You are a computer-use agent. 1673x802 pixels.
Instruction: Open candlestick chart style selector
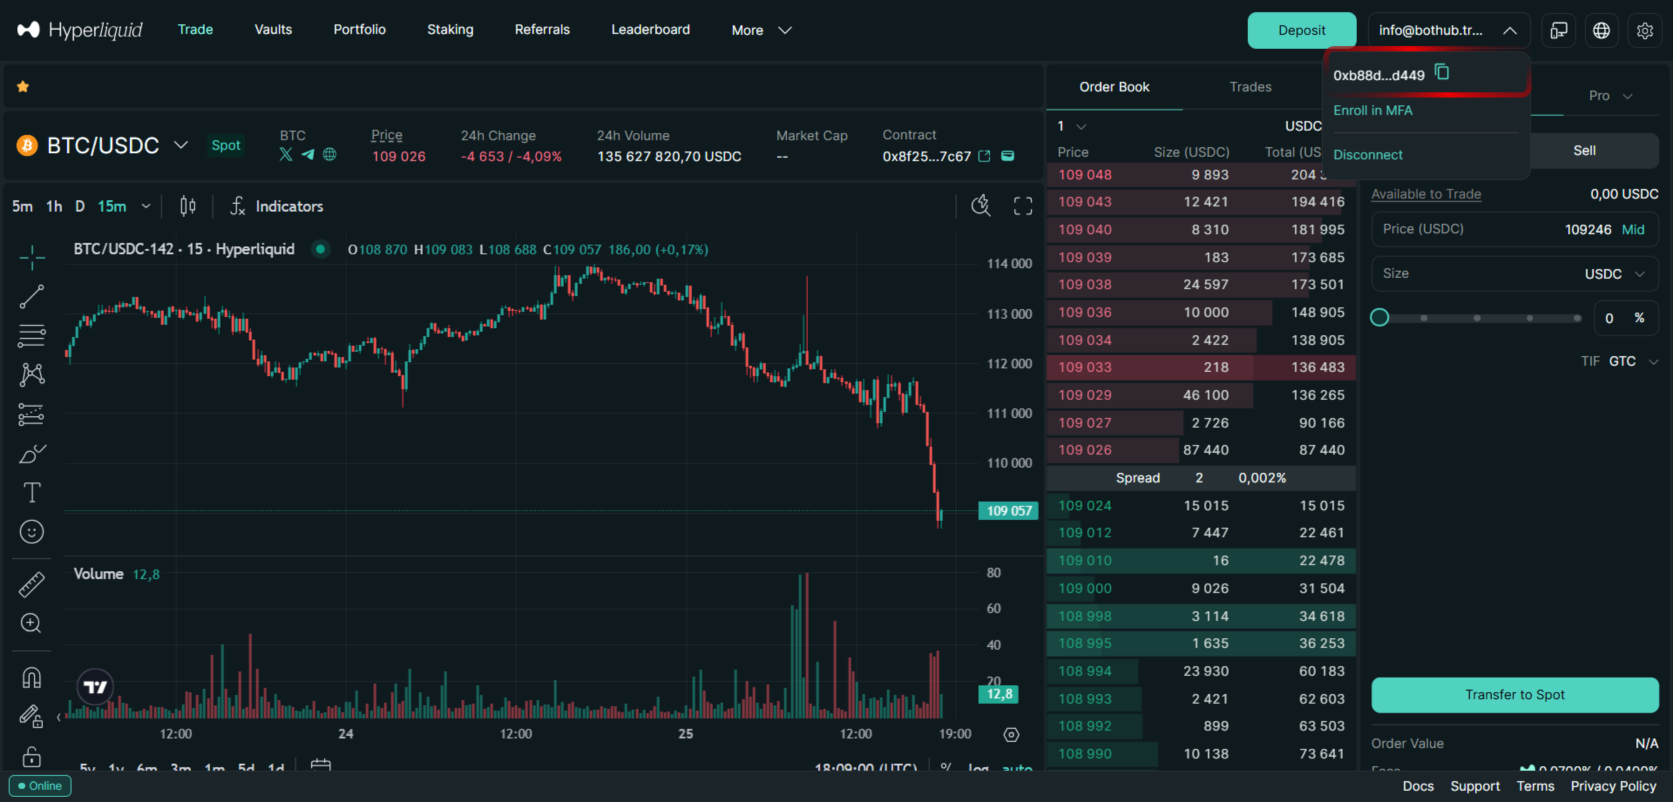tap(188, 206)
